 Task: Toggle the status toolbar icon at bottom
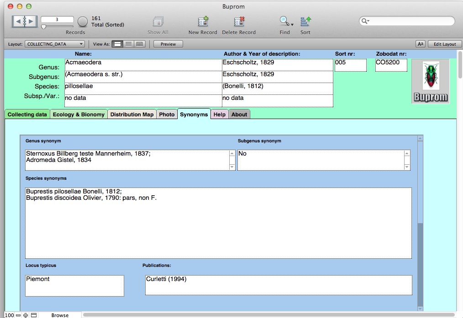click(x=34, y=315)
